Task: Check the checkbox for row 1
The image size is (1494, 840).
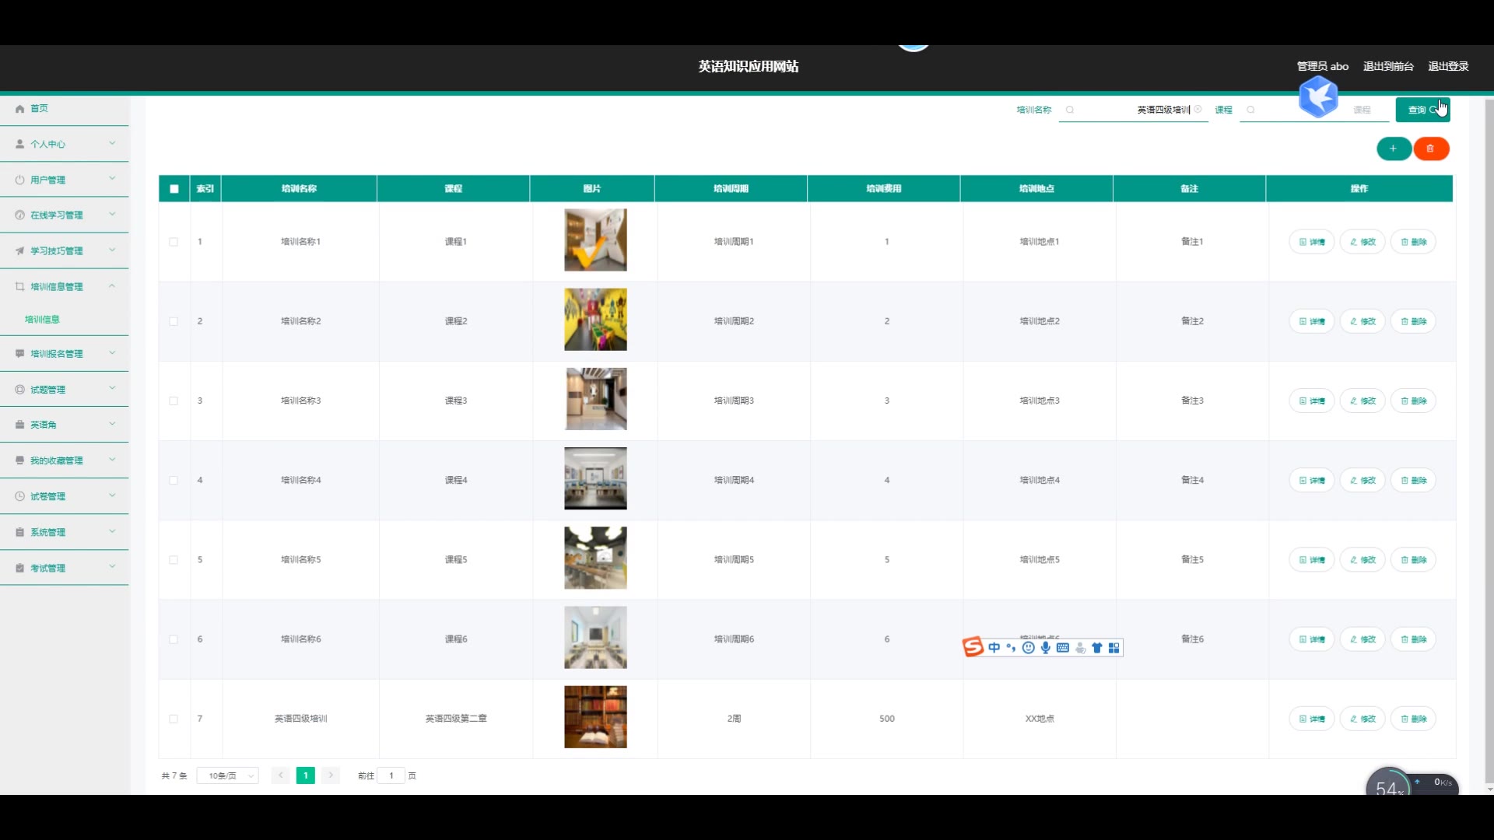Action: [x=174, y=242]
